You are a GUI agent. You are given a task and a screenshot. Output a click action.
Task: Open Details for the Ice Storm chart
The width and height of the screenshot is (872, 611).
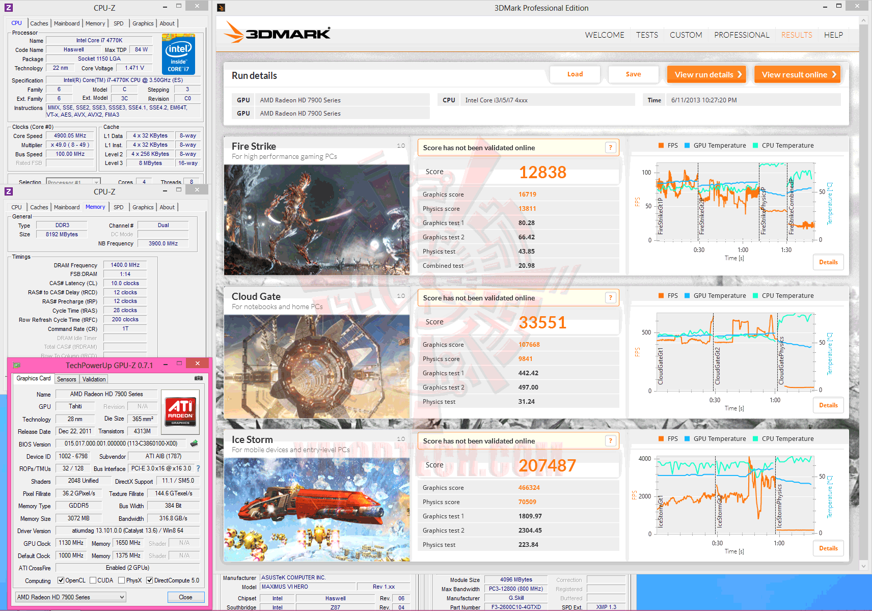coord(828,548)
